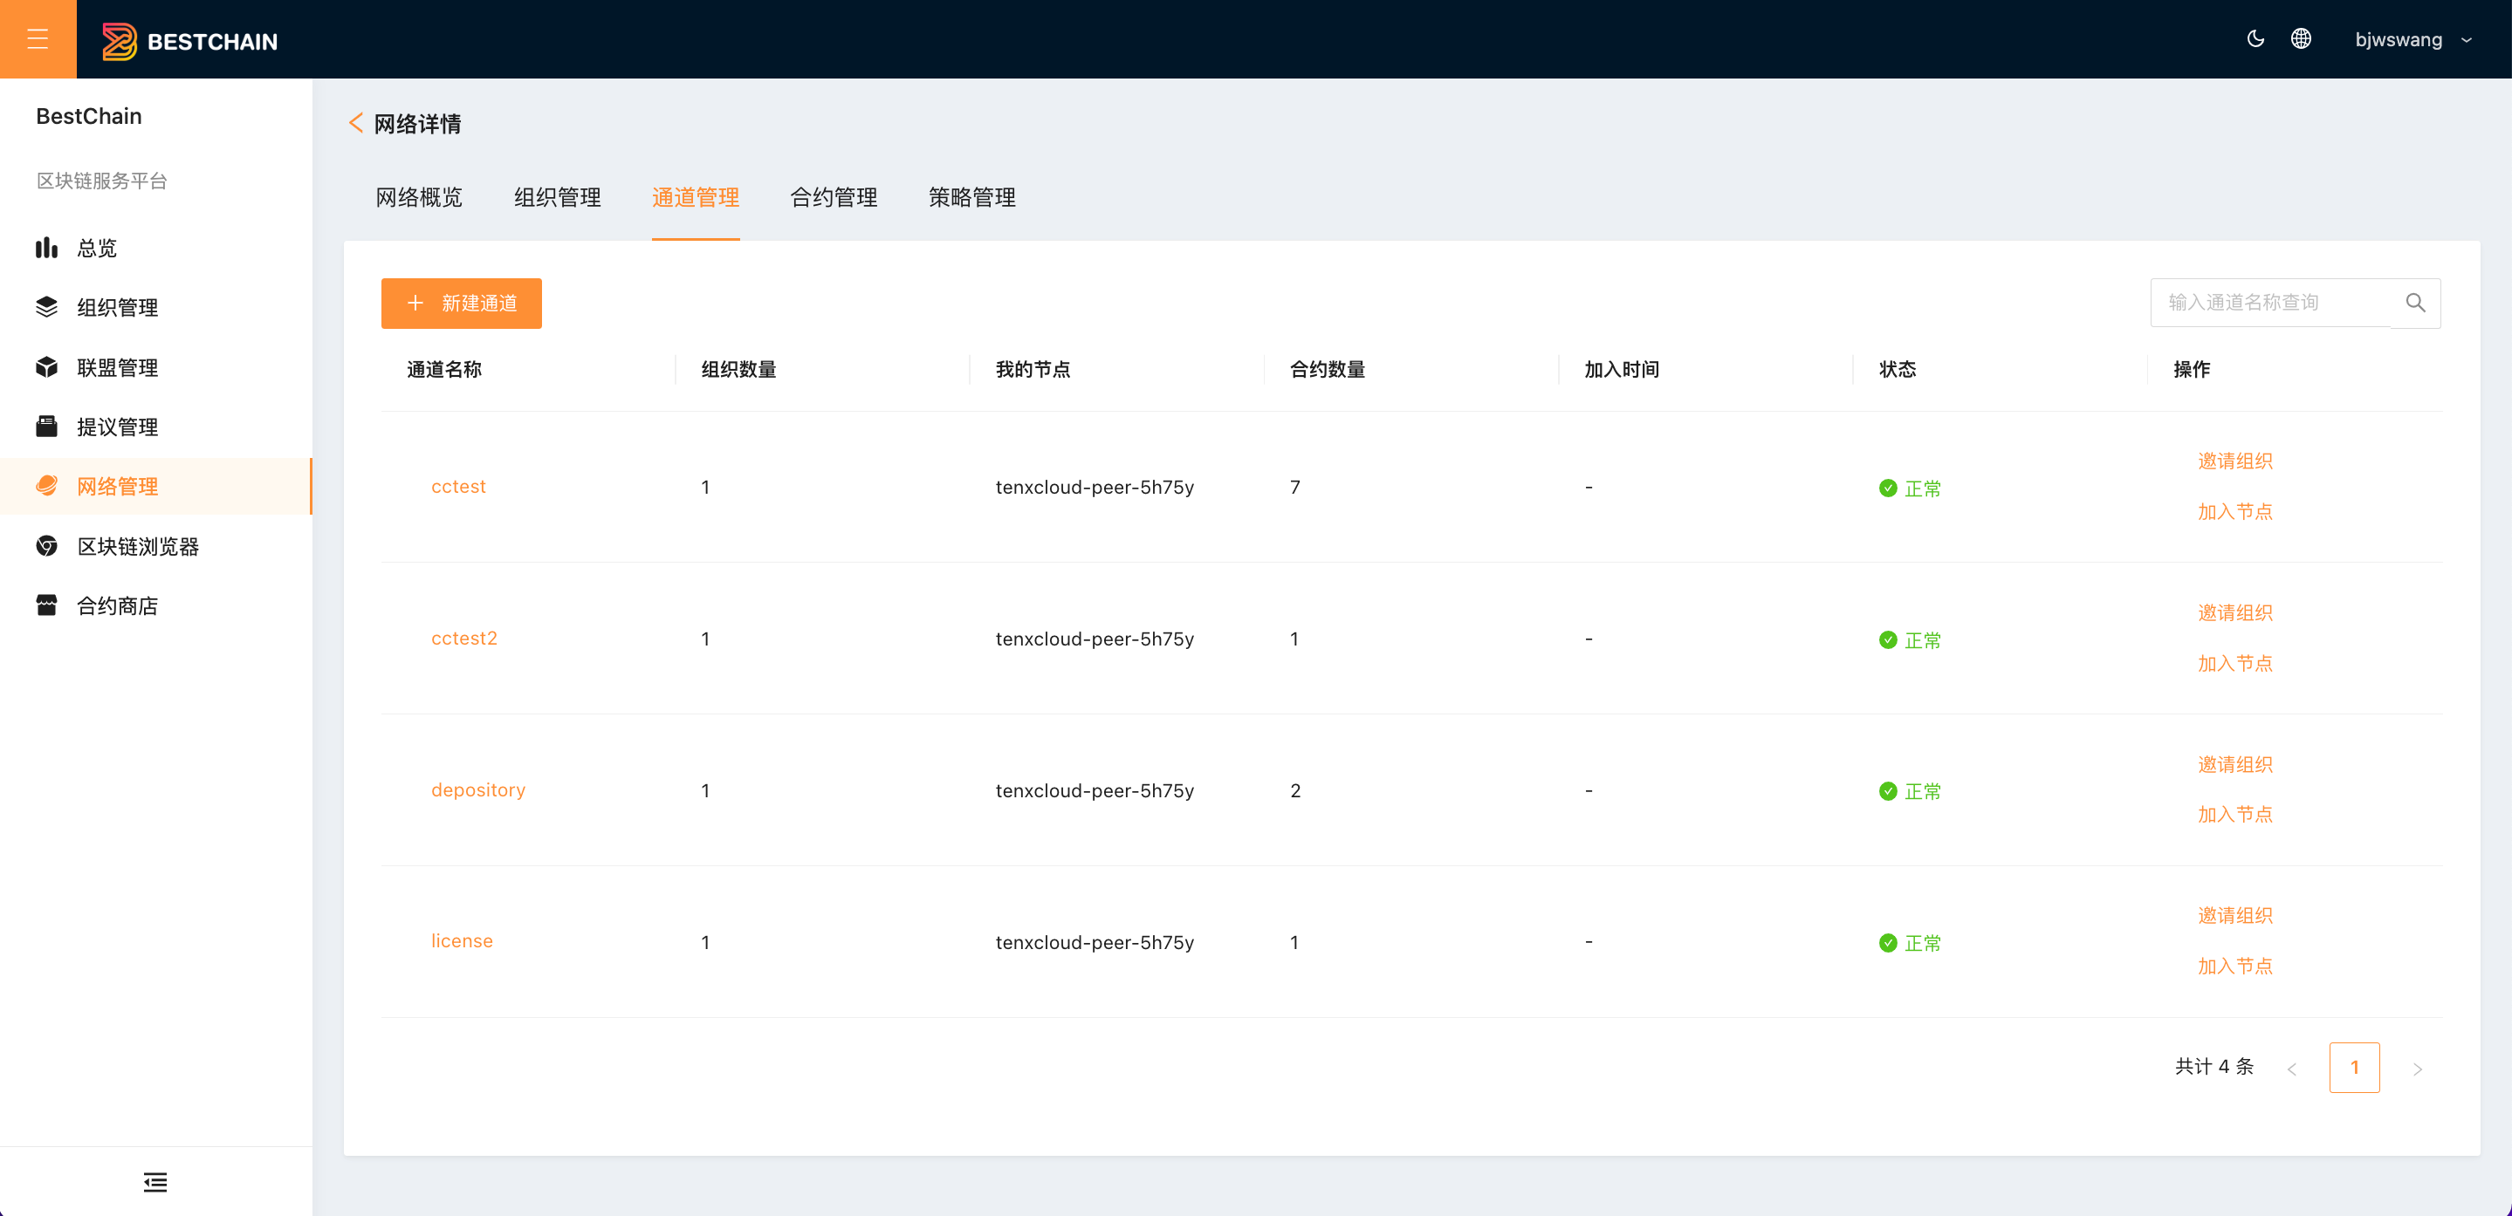The width and height of the screenshot is (2512, 1216).
Task: Click the 加入时间 column header
Action: pyautogui.click(x=1622, y=369)
